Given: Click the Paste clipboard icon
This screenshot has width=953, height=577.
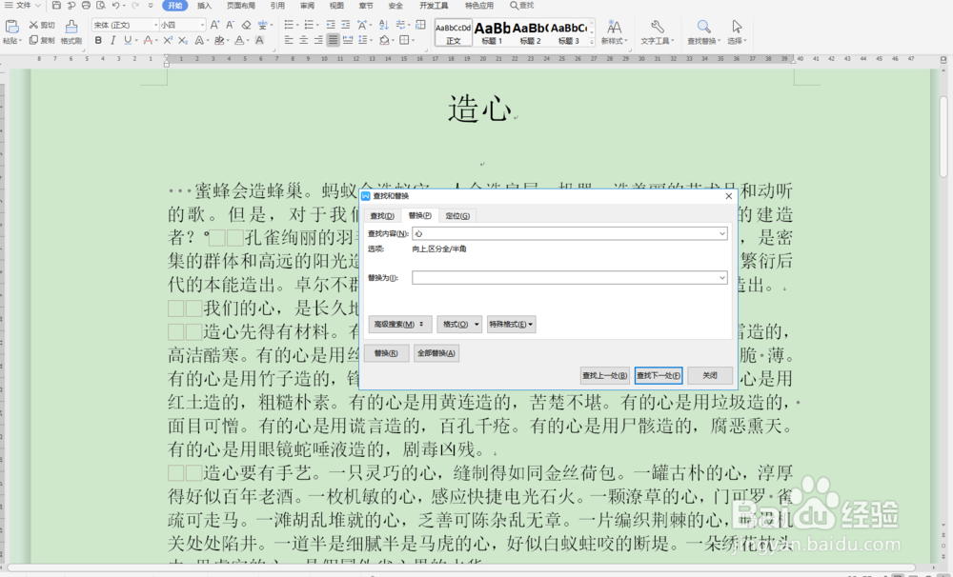Looking at the screenshot, I should coord(11,27).
